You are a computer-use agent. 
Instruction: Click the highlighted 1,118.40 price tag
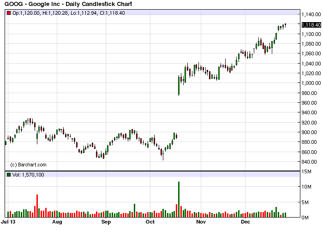click(311, 25)
